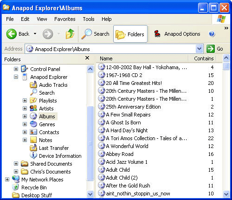Image resolution: width=232 pixels, height=200 pixels.
Task: Select the album Abbey Road
Action: pyautogui.click(x=120, y=154)
